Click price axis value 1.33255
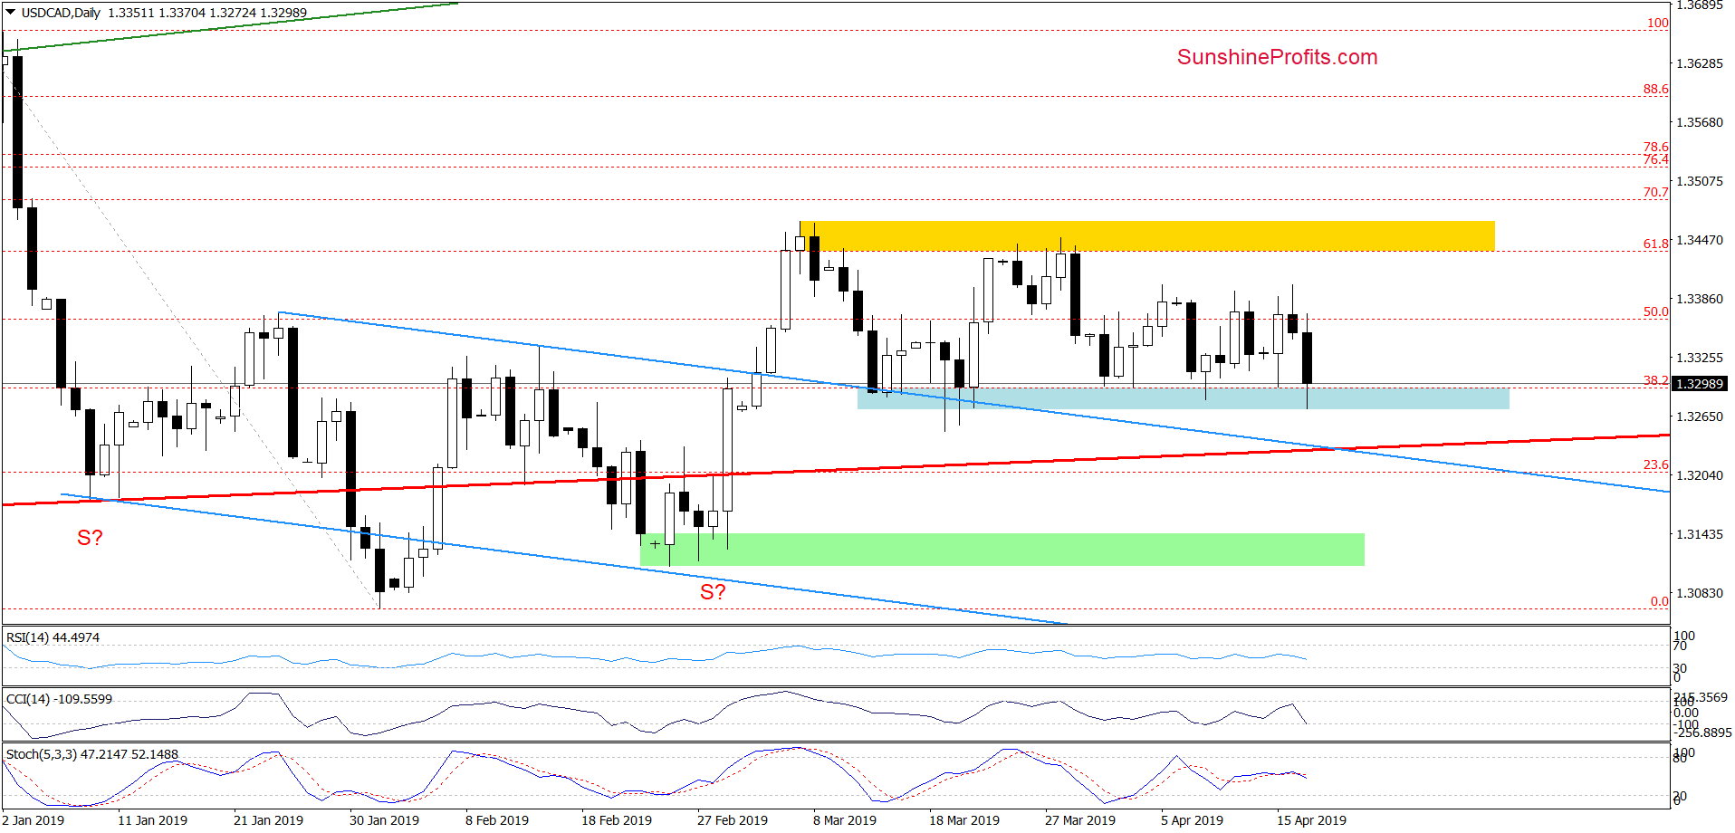Viewport: 1735px width, 833px height. click(x=1700, y=358)
